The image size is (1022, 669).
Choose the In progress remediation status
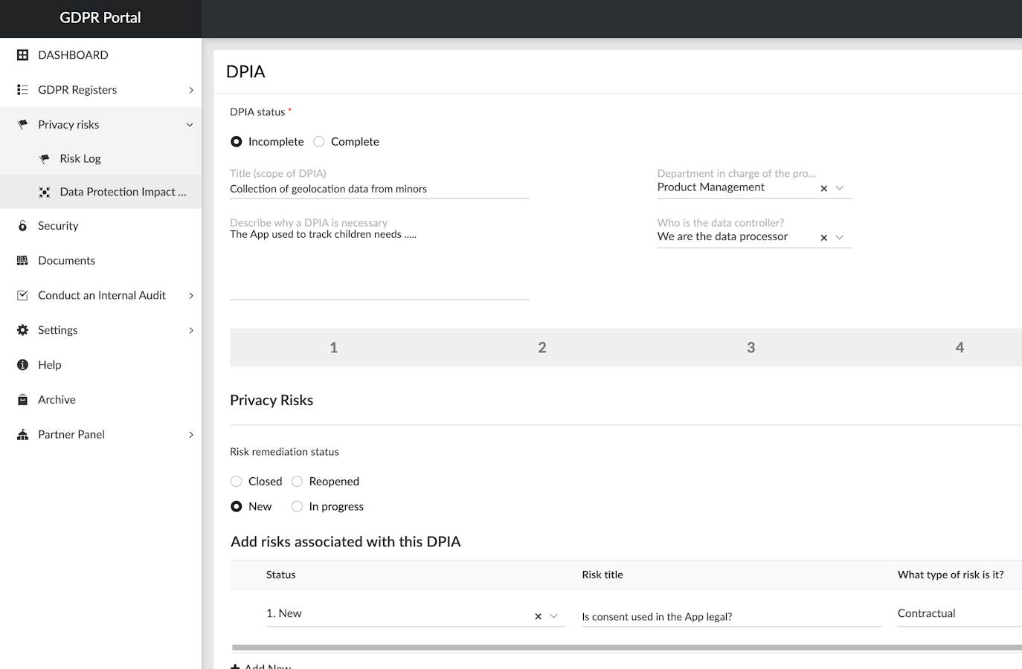(297, 507)
